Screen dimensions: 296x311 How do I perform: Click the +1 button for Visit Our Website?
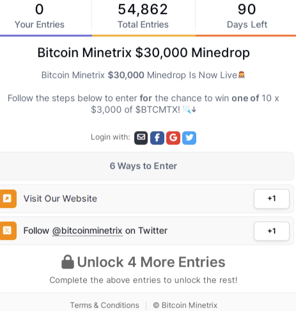pyautogui.click(x=272, y=198)
